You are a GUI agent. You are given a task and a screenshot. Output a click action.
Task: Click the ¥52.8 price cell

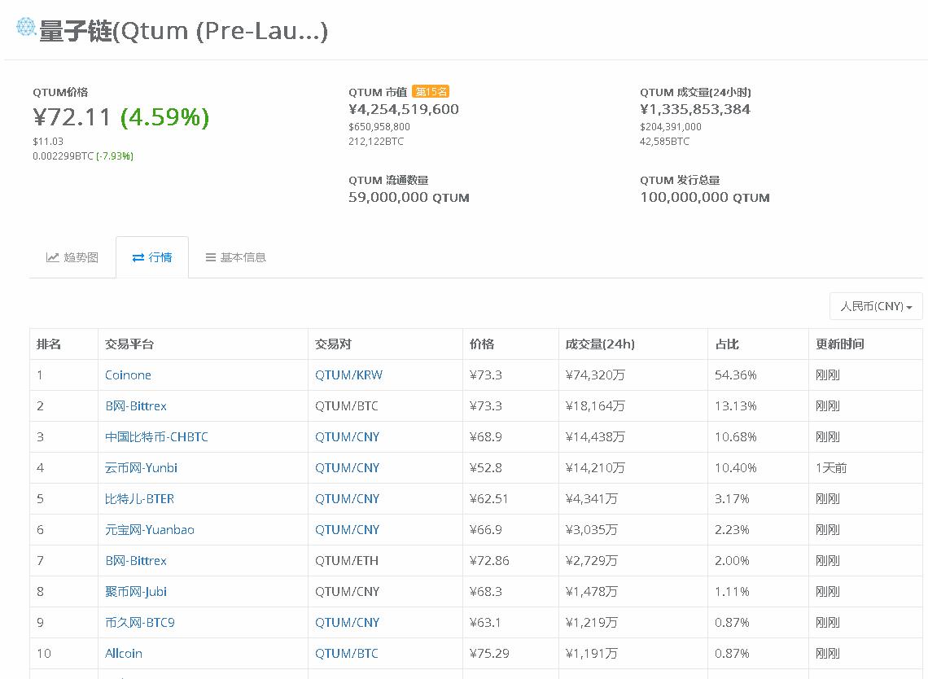(485, 467)
